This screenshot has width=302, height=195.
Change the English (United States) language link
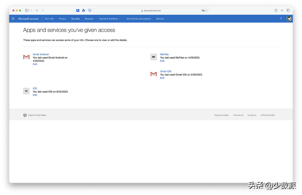(37, 115)
